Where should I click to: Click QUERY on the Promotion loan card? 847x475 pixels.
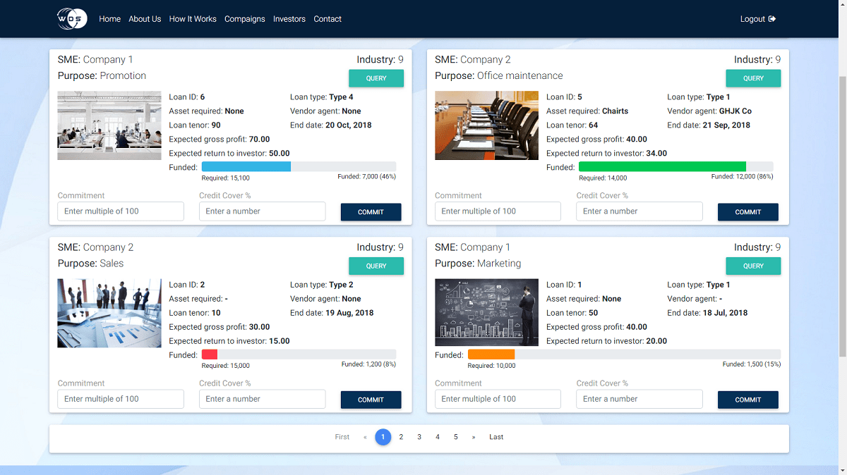pos(376,78)
